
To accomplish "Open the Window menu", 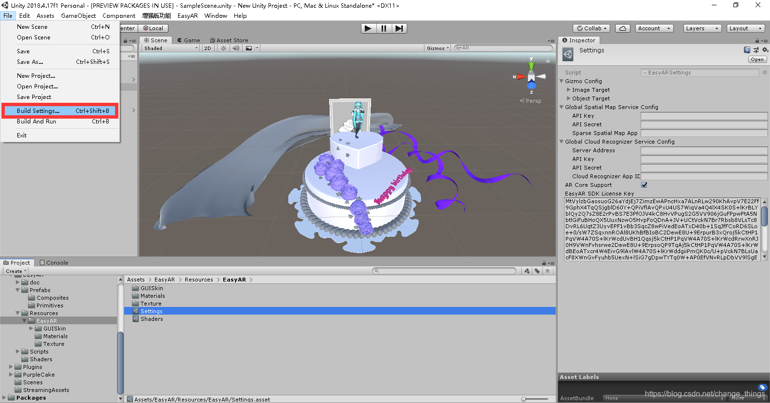I will pyautogui.click(x=216, y=16).
